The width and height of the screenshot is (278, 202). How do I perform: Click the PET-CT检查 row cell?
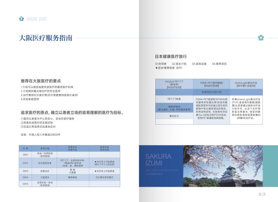click(174, 99)
